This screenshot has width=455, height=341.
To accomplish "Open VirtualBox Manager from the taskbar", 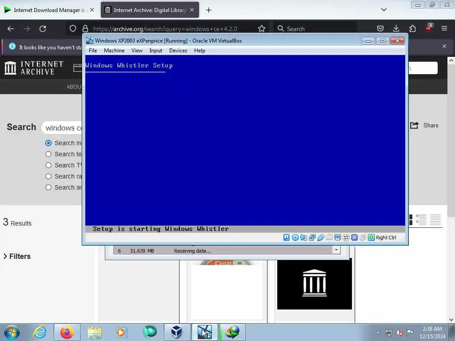I will tap(177, 332).
